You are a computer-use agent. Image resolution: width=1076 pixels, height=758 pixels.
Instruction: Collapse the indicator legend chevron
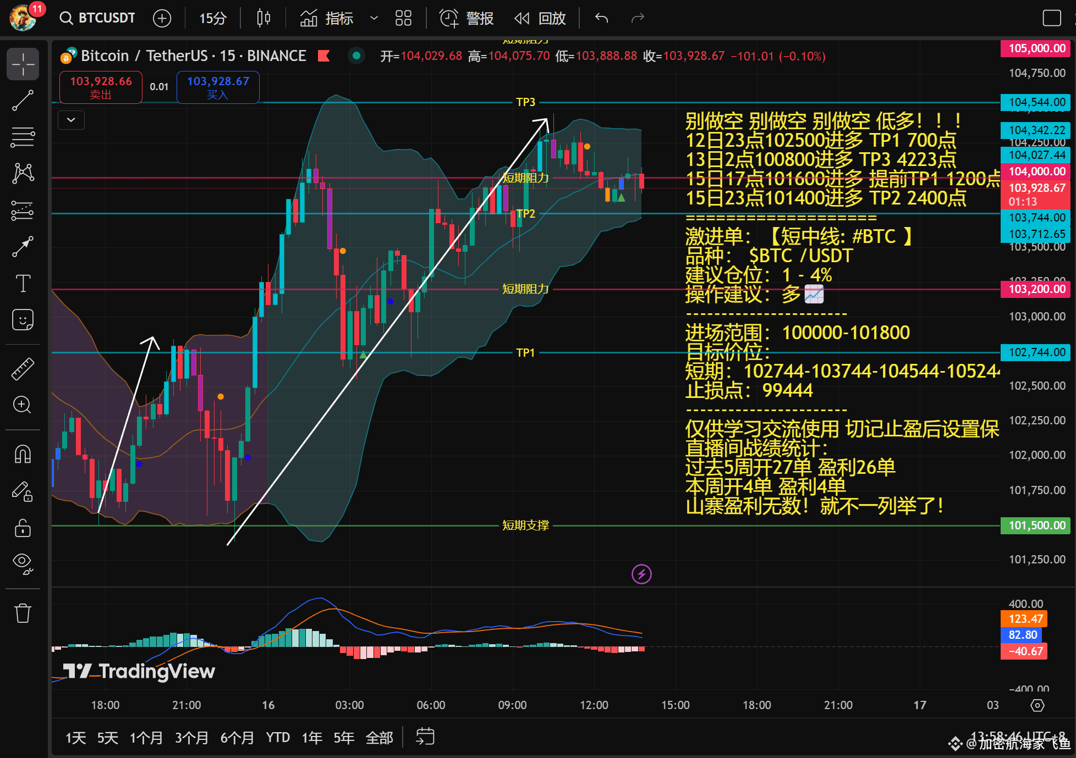(x=72, y=119)
